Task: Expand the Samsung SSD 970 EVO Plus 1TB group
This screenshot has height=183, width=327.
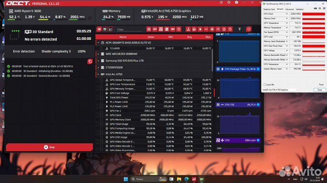Action: point(98,61)
